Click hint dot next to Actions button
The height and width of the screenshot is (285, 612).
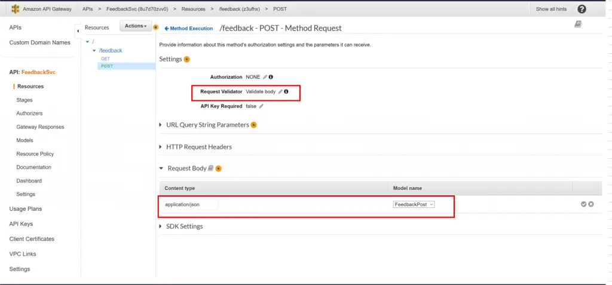tap(156, 27)
